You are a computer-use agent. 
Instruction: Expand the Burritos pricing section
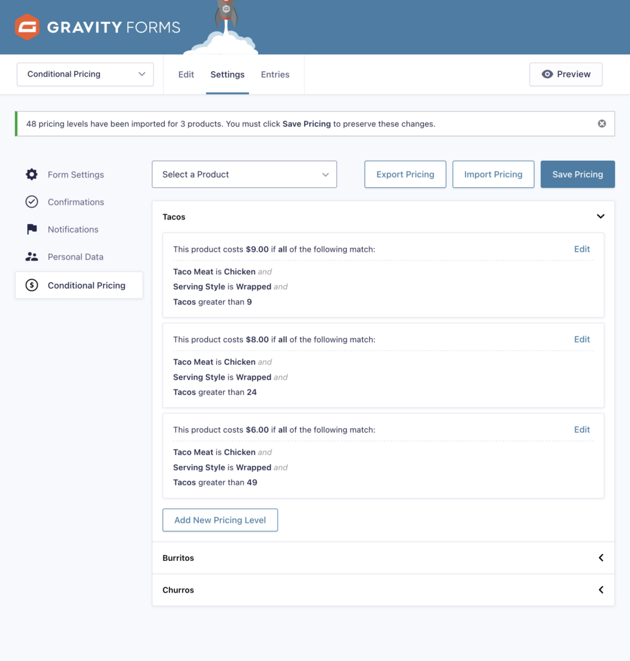coord(600,558)
